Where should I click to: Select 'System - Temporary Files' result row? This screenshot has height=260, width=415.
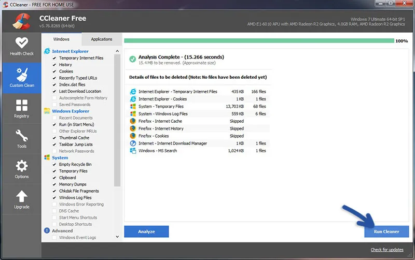pyautogui.click(x=199, y=106)
